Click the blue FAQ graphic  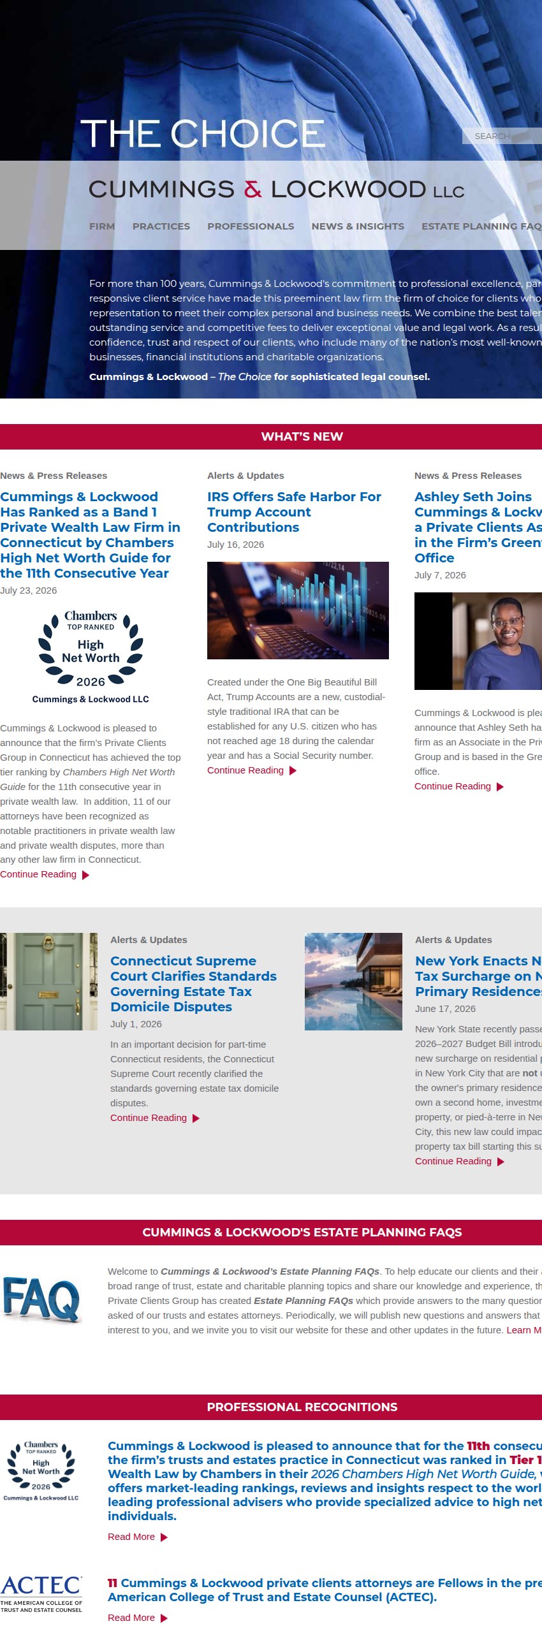point(41,1299)
